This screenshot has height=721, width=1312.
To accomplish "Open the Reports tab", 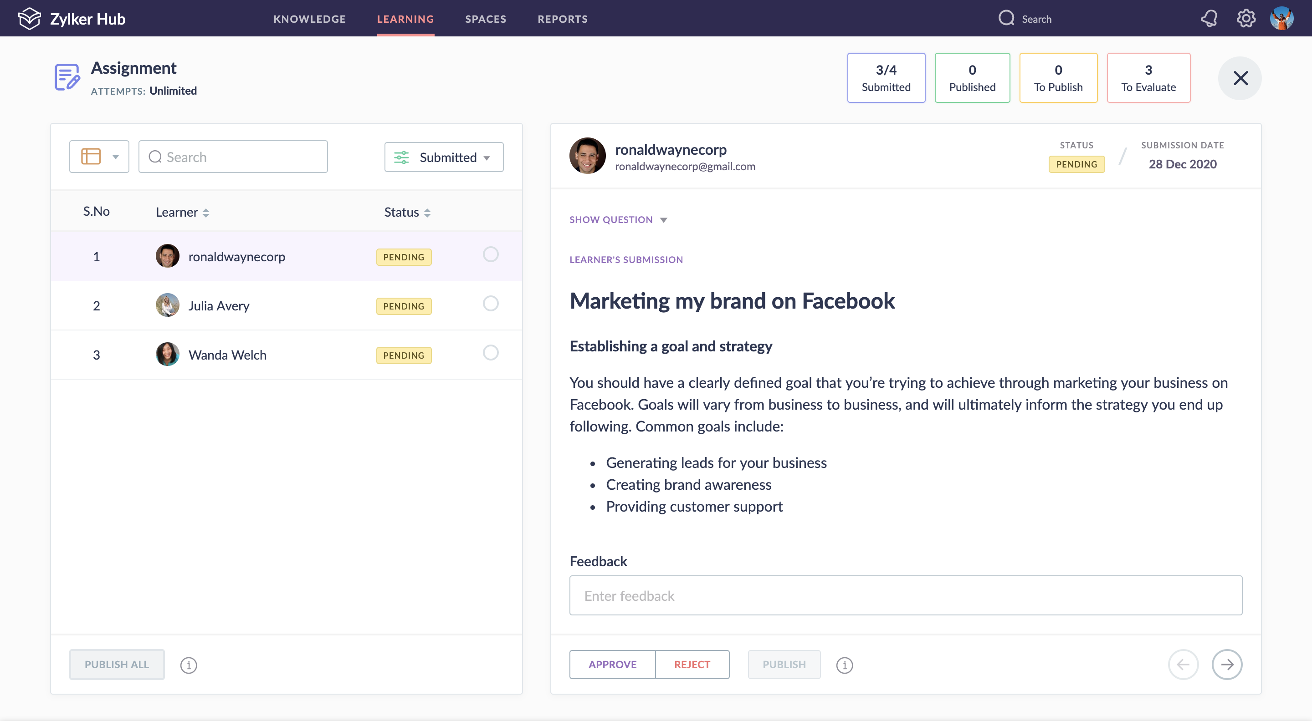I will click(562, 19).
